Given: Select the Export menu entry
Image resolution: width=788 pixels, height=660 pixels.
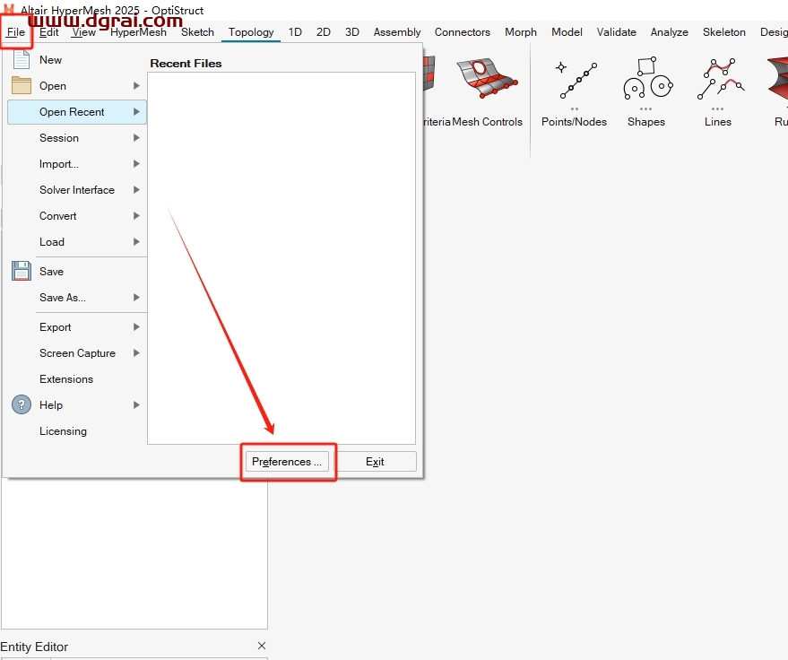Looking at the screenshot, I should coord(77,327).
